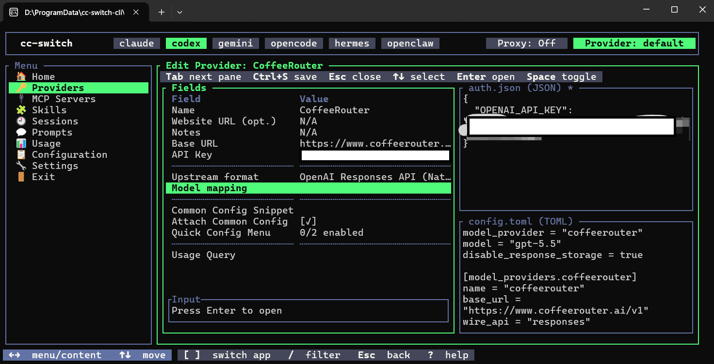Select the Common Config Snippet row

308,210
